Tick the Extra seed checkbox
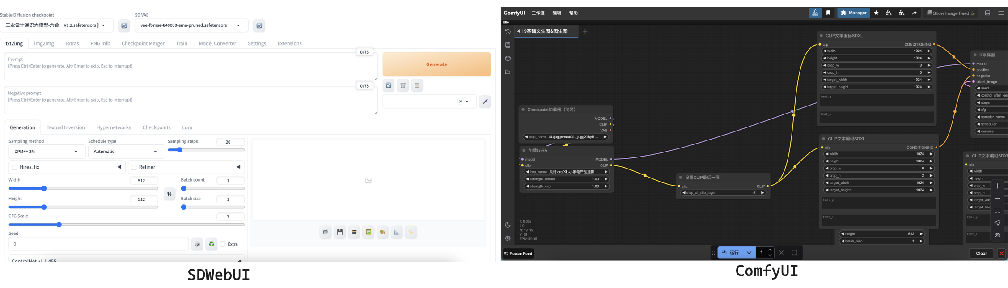Viewport: 1008px width, 288px height. 222,244
